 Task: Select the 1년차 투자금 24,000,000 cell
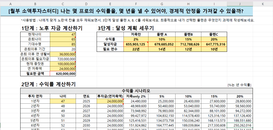pyautogui.click(x=110, y=101)
